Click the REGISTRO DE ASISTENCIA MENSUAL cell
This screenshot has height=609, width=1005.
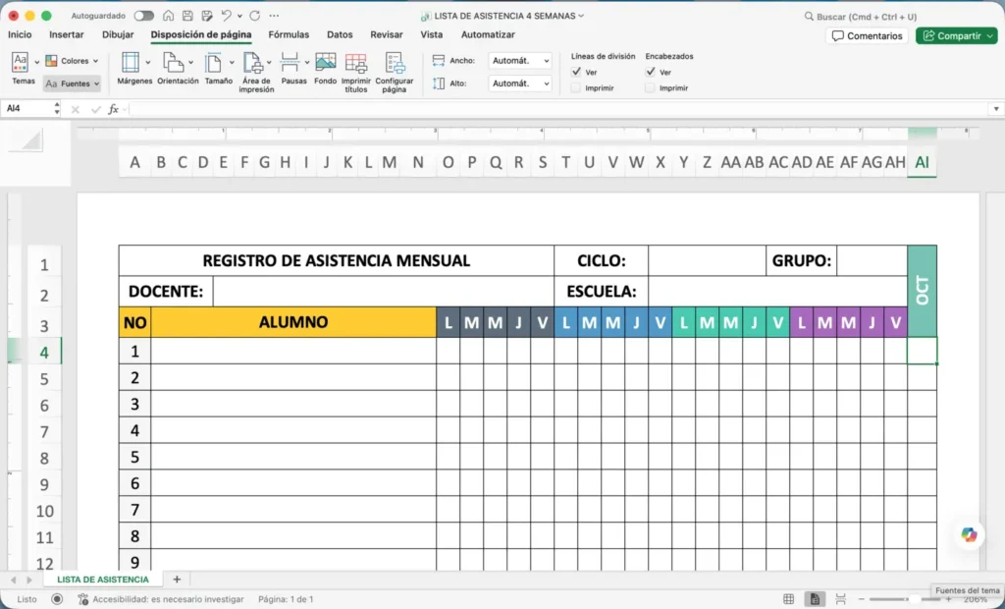point(337,260)
